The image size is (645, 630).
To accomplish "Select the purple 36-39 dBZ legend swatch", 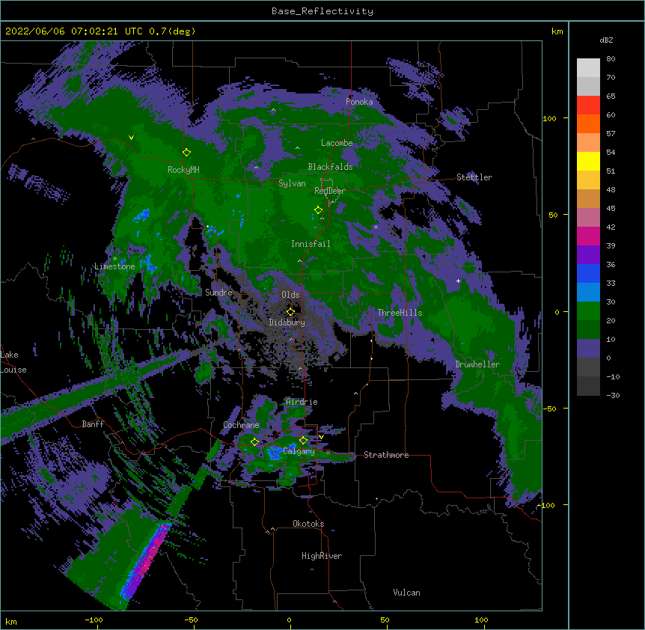I will [588, 255].
